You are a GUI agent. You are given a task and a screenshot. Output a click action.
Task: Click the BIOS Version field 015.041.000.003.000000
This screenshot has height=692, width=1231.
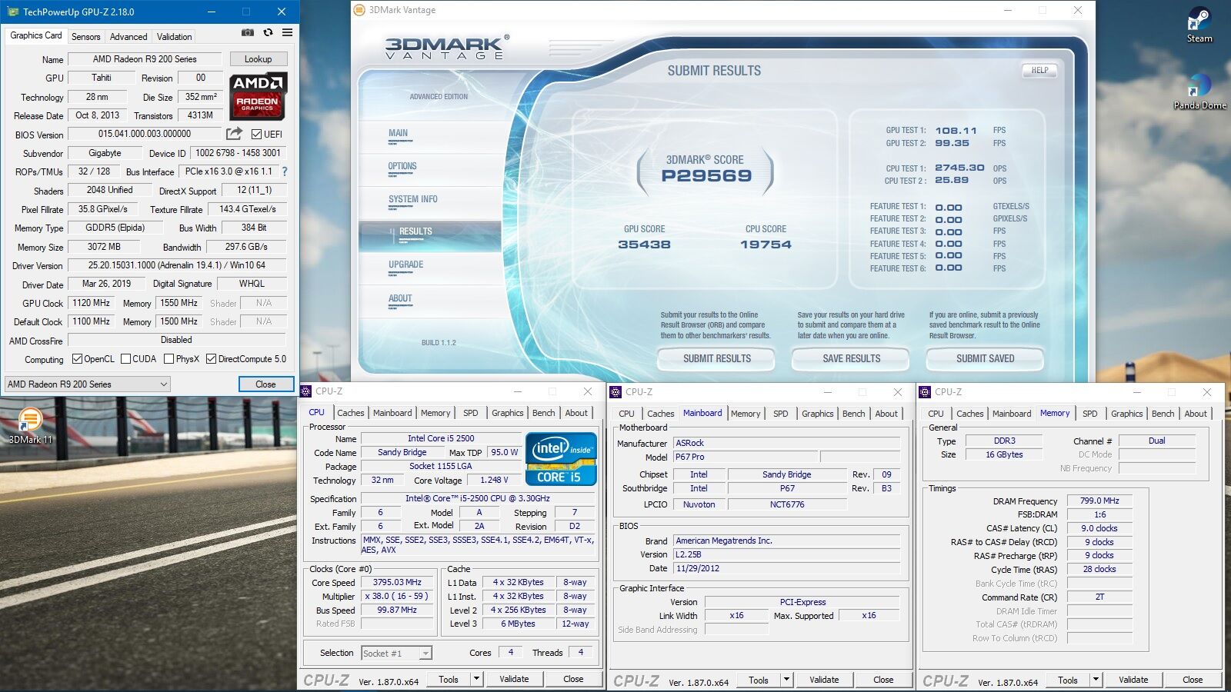(x=145, y=134)
